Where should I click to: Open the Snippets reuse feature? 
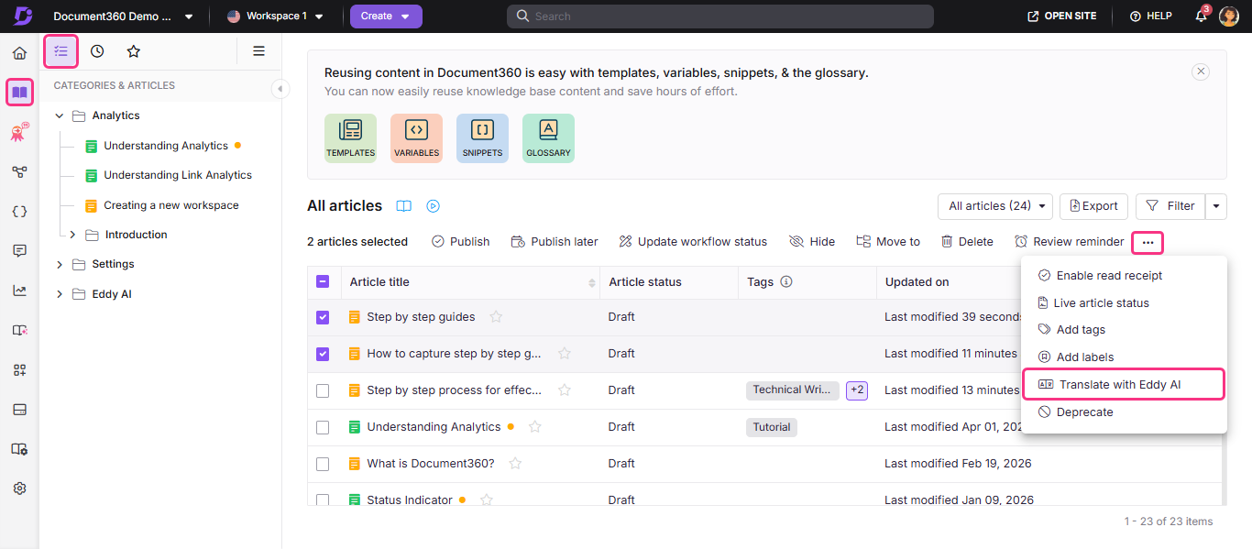482,137
